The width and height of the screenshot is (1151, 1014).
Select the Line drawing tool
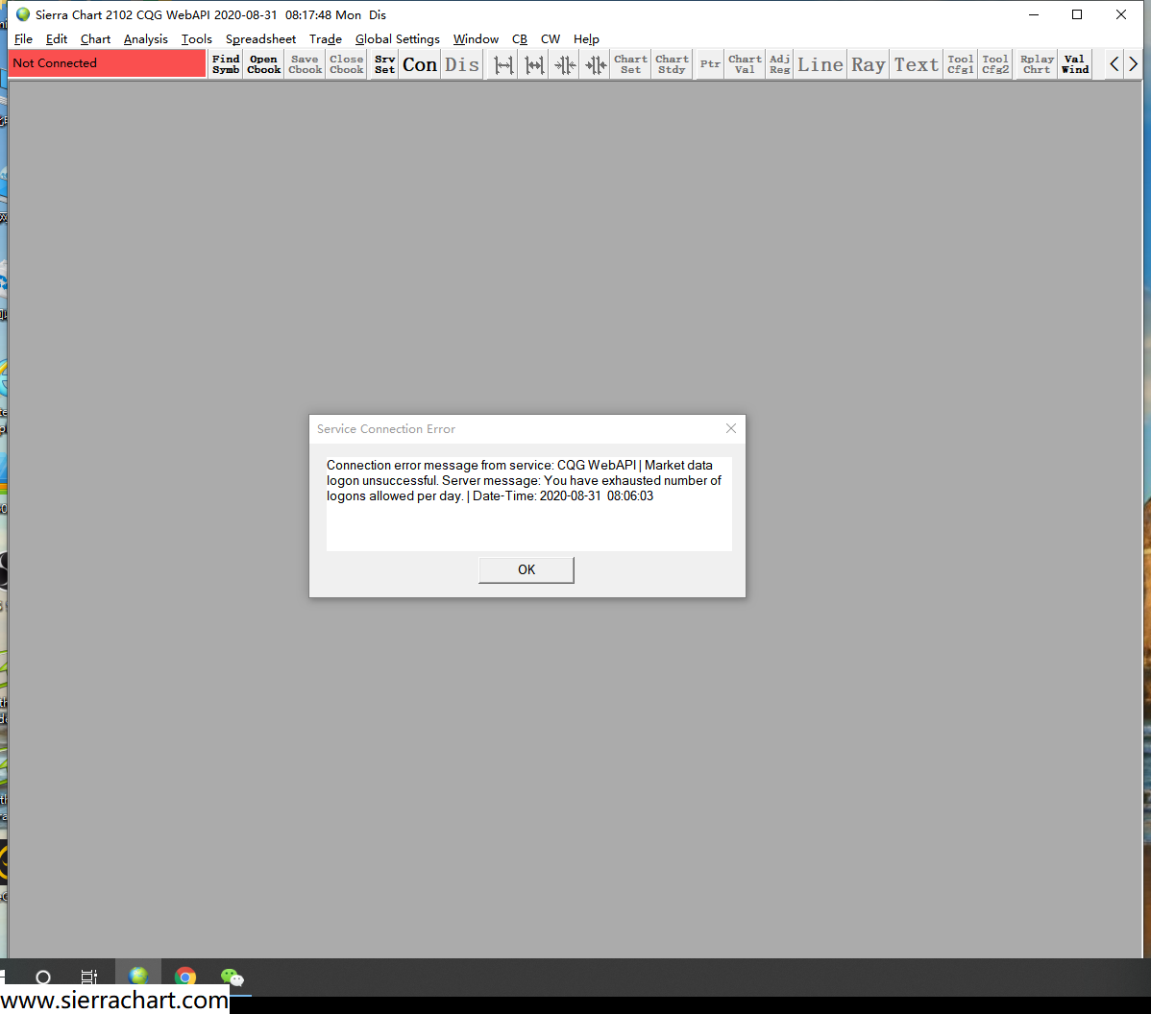pos(820,64)
